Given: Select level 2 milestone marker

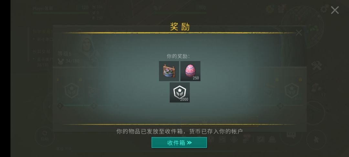Looking at the screenshot, I should click(x=60, y=106).
